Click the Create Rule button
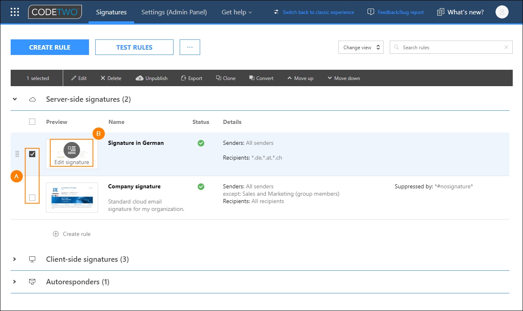Viewport: 523px width, 311px height. (50, 47)
